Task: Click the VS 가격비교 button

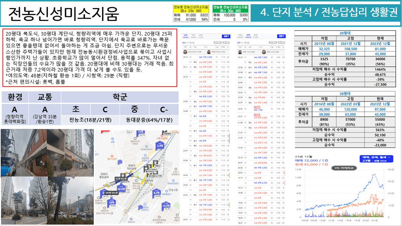Action: [x=345, y=168]
